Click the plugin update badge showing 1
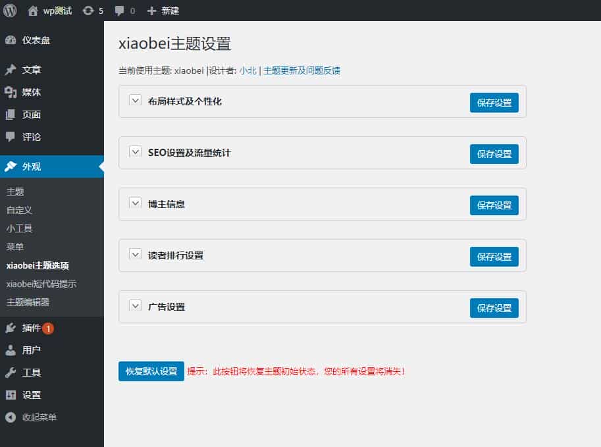The image size is (601, 447). click(48, 329)
